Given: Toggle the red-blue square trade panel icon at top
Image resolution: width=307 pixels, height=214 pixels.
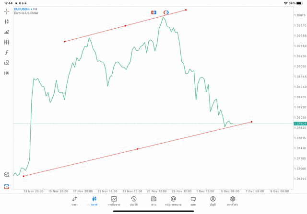Looking at the screenshot, I should point(153,12).
